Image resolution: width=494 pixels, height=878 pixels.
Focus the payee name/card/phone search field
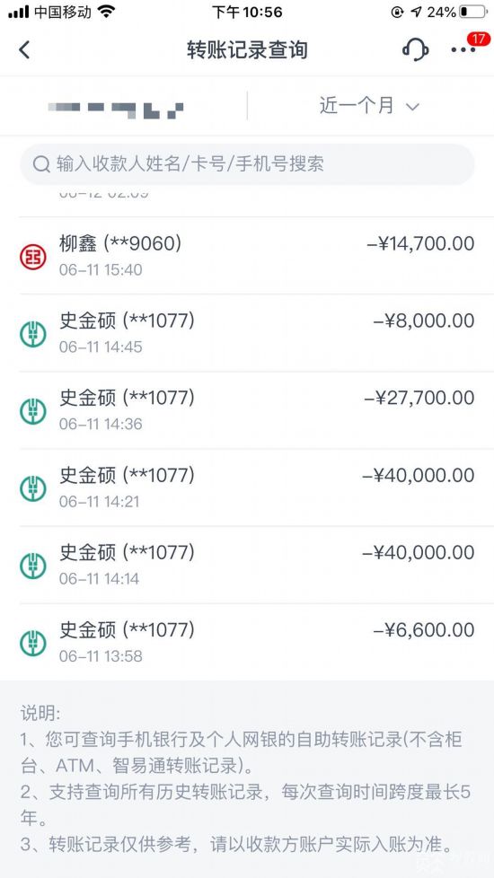(x=247, y=164)
